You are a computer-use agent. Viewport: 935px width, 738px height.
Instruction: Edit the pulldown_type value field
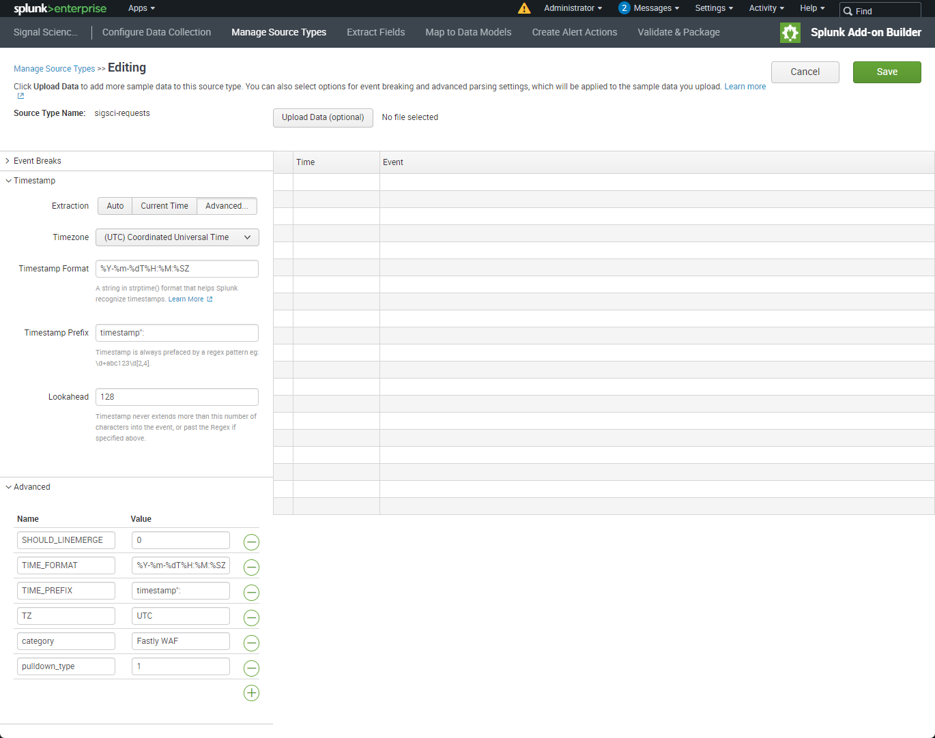point(181,666)
